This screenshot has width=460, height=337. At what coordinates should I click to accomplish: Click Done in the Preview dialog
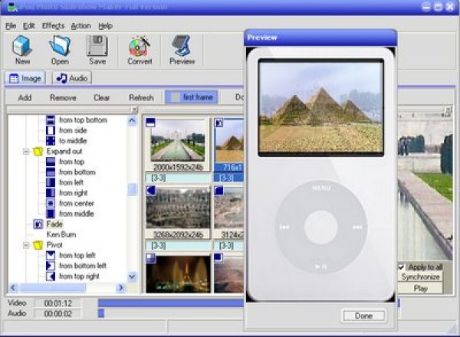[363, 316]
